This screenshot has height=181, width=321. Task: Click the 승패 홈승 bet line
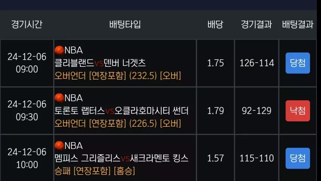click(x=95, y=171)
